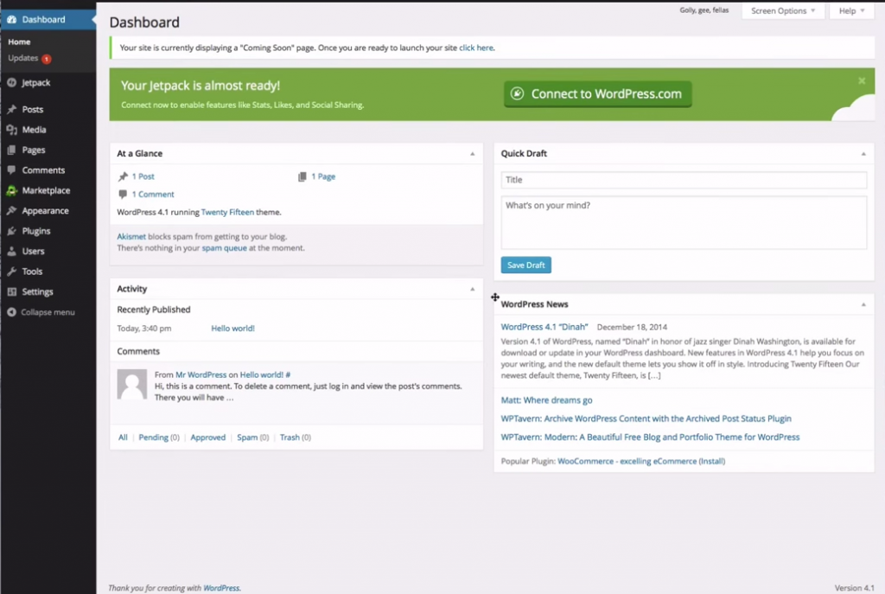Click the 1 Page count link
The width and height of the screenshot is (885, 594).
click(x=323, y=176)
